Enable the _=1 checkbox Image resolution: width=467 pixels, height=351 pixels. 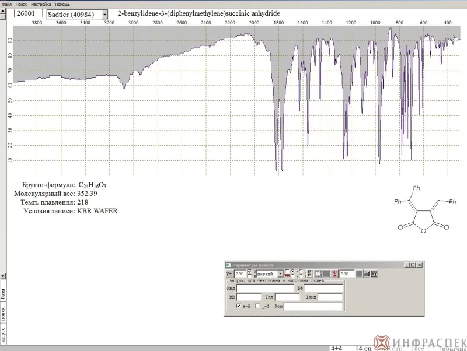pyautogui.click(x=257, y=306)
